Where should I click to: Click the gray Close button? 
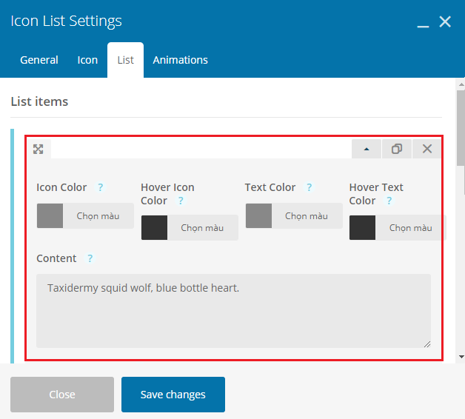pos(62,395)
